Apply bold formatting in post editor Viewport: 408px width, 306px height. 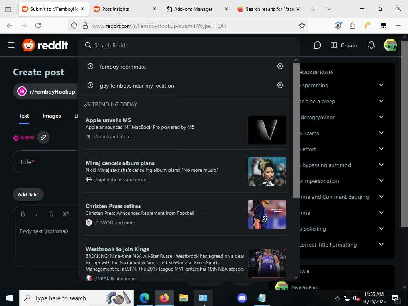coord(23,214)
